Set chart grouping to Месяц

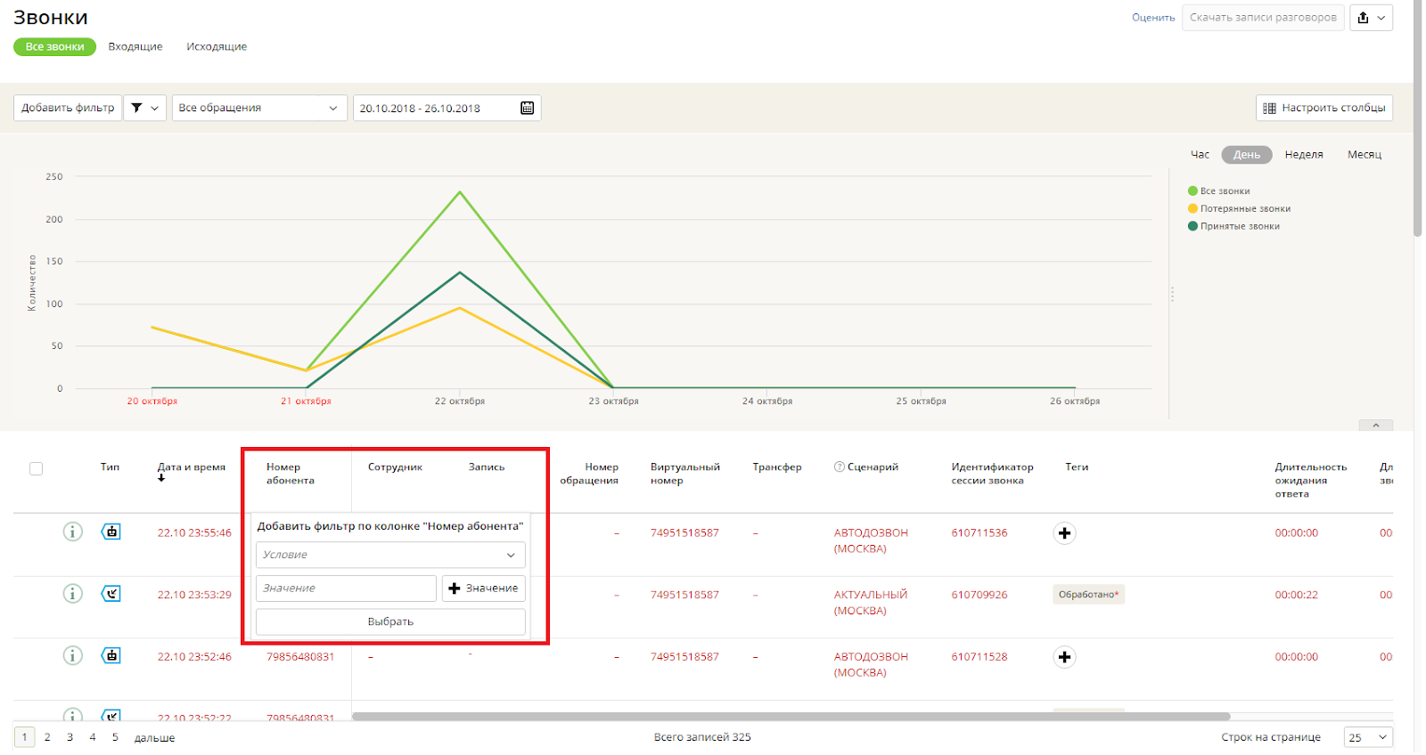click(1365, 155)
